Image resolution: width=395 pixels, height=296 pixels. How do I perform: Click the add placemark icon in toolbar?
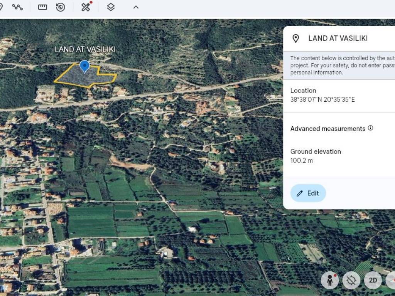click(1, 7)
